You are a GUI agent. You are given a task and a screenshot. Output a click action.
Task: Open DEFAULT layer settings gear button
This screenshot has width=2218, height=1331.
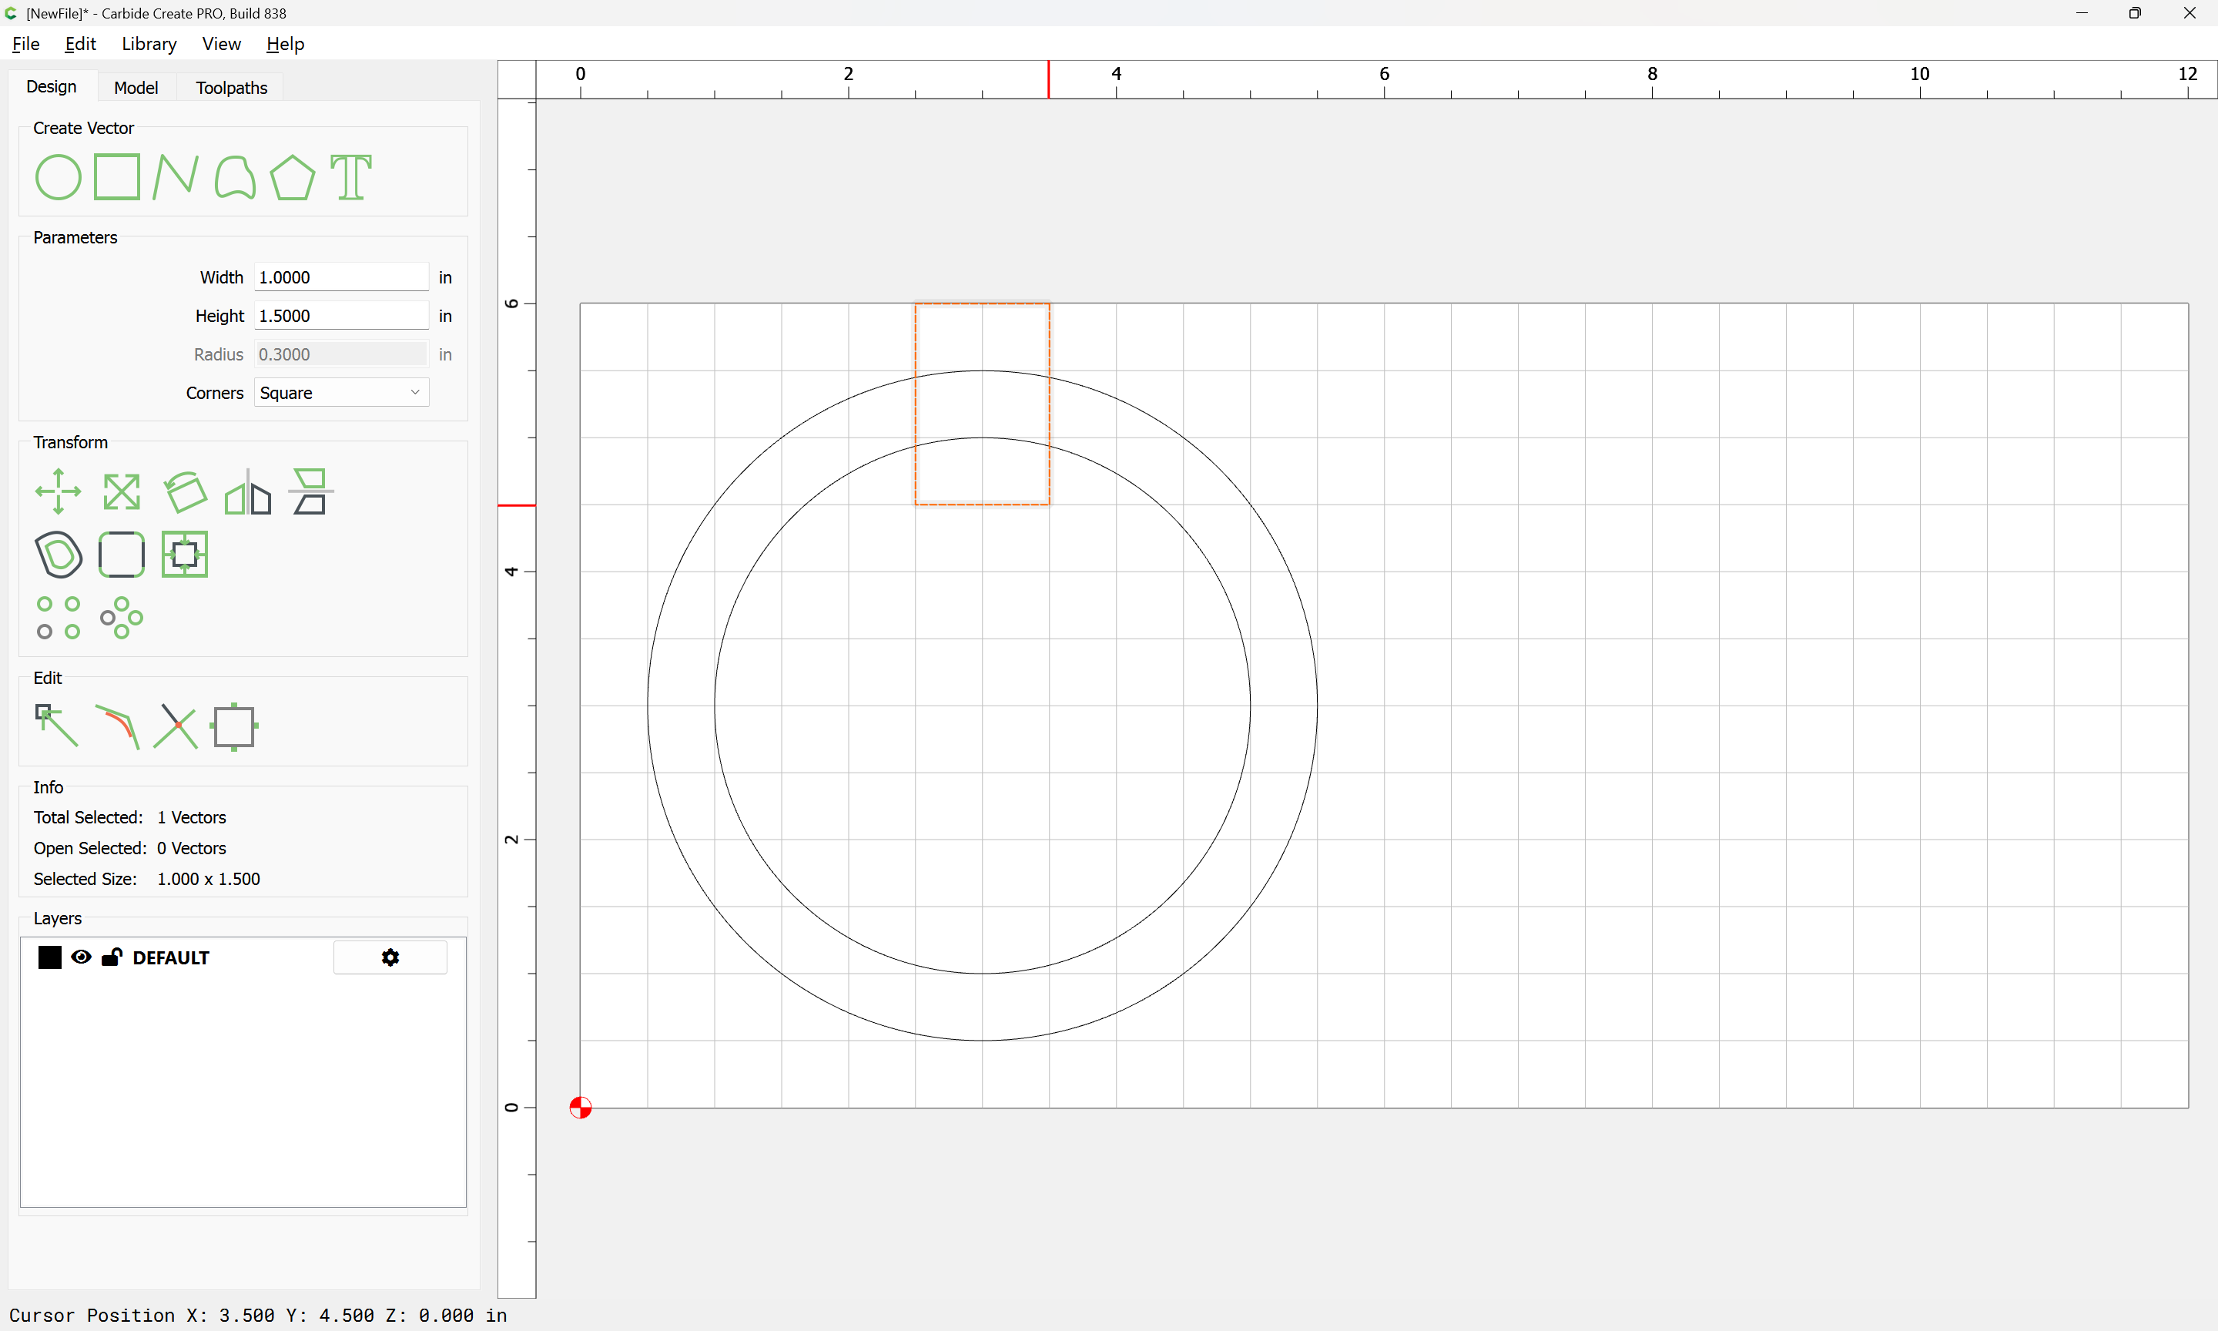tap(390, 957)
